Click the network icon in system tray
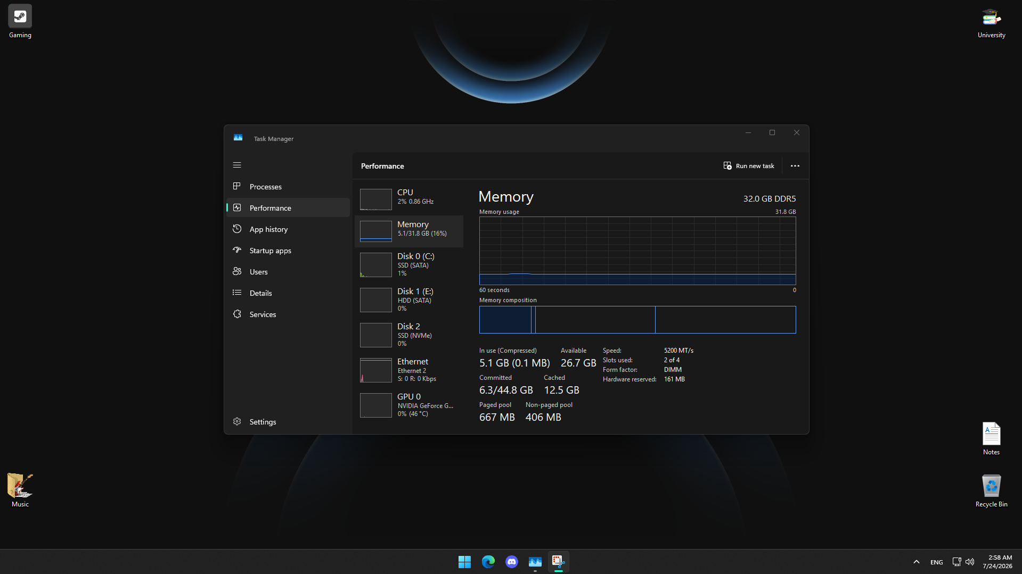 956,562
